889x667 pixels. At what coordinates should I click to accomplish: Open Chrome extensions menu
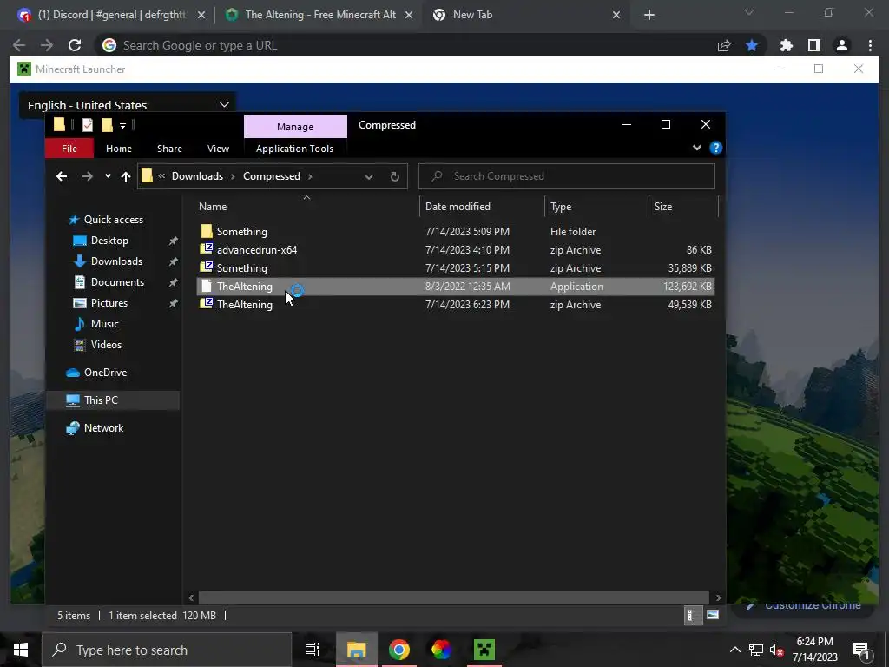click(x=787, y=45)
